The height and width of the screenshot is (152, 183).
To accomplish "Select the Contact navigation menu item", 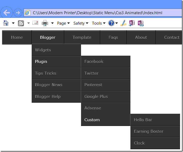I will (169, 37).
